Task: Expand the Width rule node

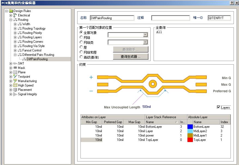Action: (x=15, y=24)
